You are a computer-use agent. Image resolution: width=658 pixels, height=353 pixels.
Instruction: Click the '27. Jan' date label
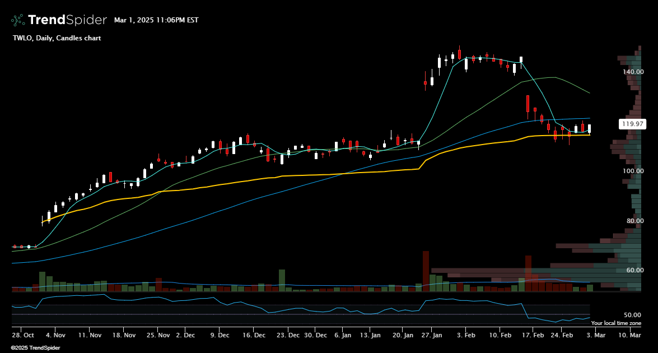431,335
